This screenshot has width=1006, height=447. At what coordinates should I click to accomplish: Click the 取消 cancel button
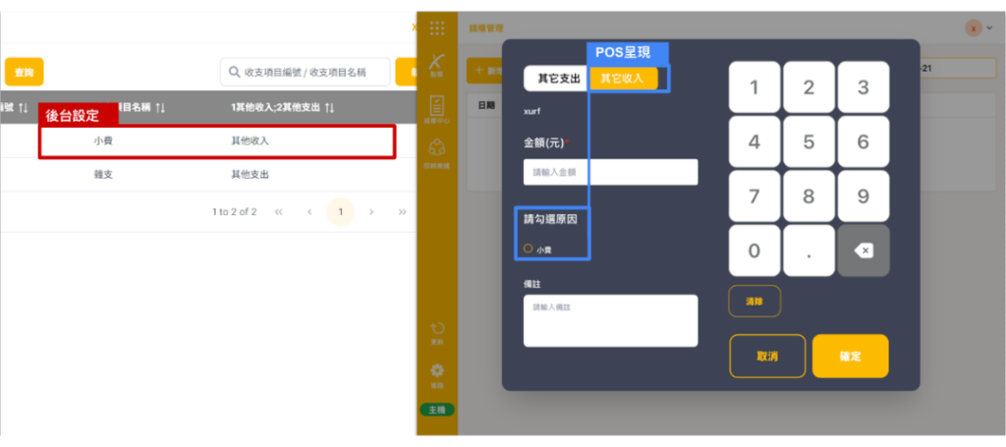tap(767, 357)
